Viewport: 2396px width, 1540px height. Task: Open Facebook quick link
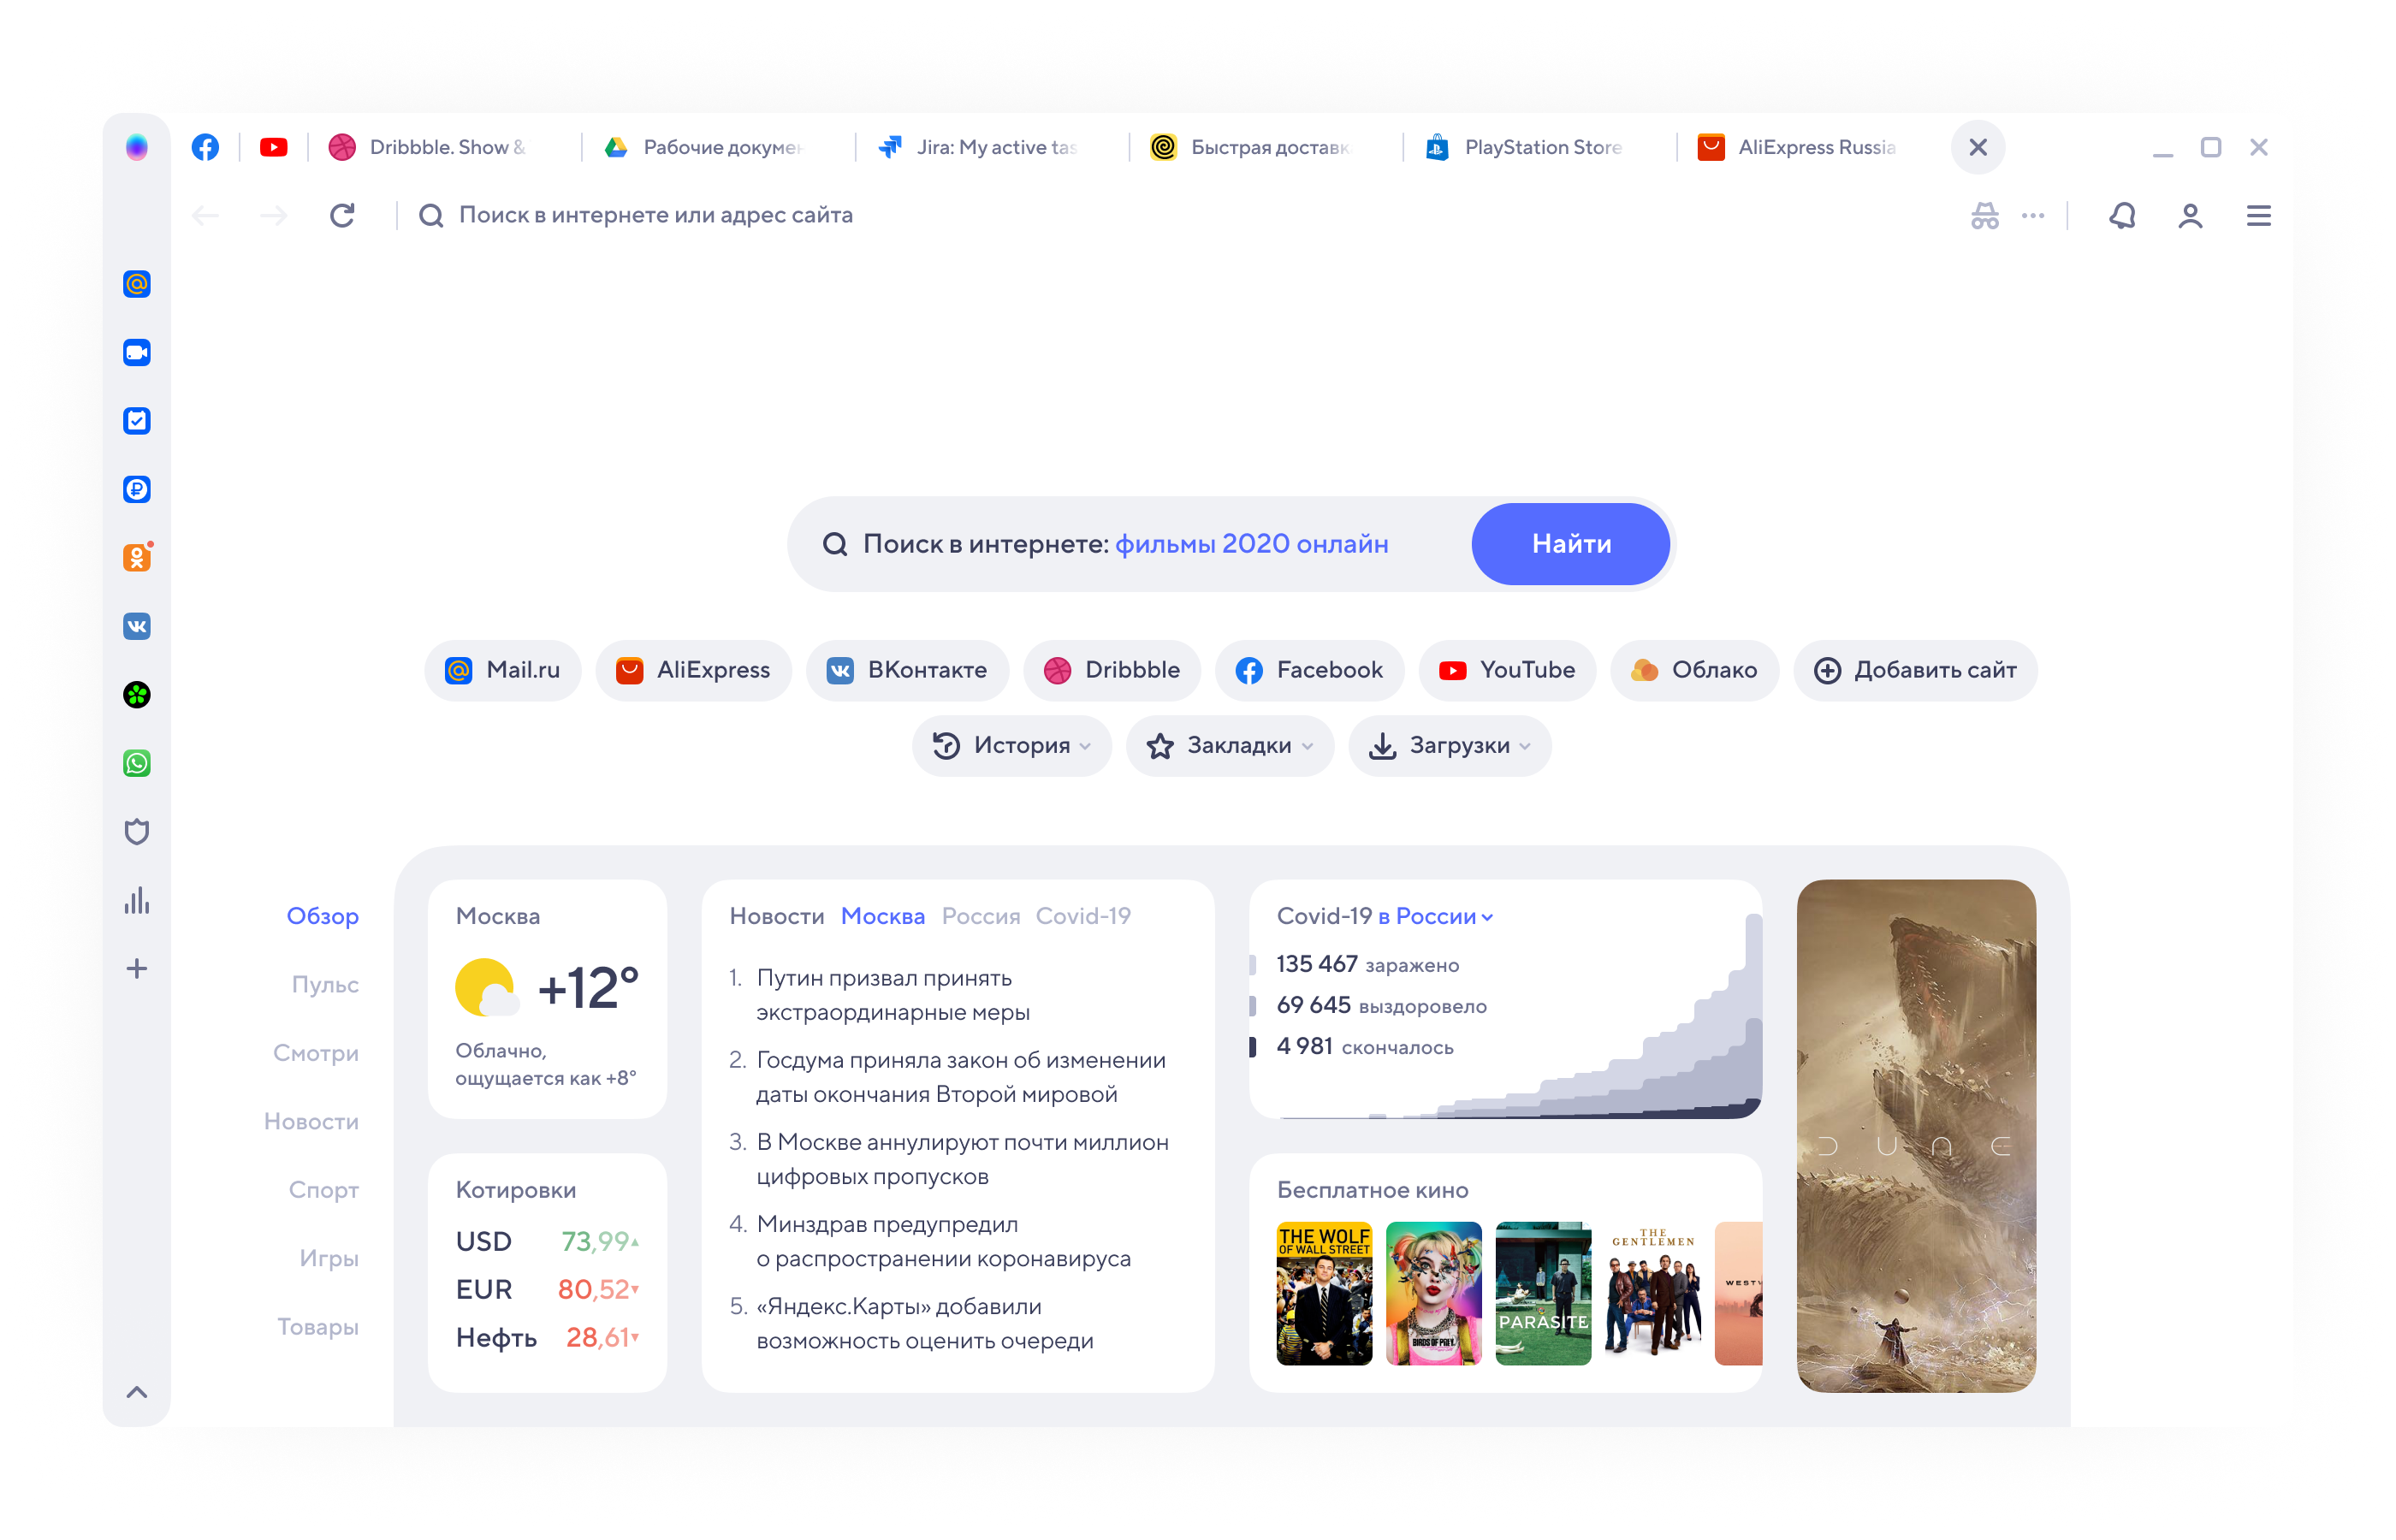tap(1309, 670)
